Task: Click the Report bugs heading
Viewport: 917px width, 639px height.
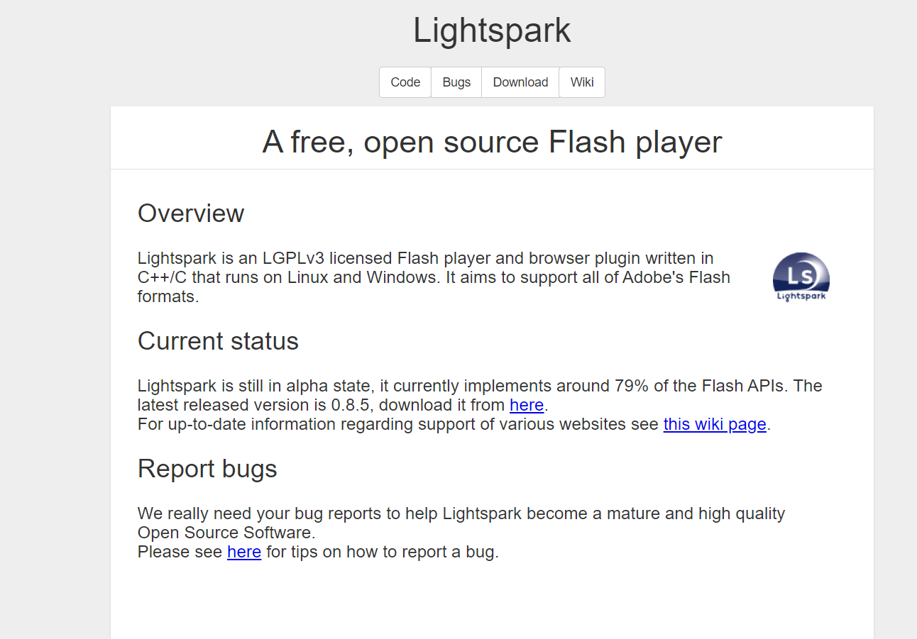Action: [207, 469]
